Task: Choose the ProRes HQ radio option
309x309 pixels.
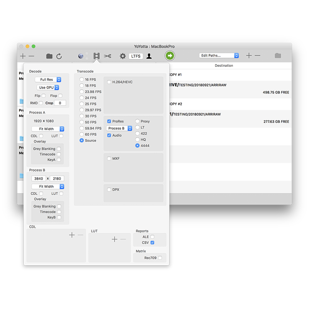Action: tap(138, 139)
